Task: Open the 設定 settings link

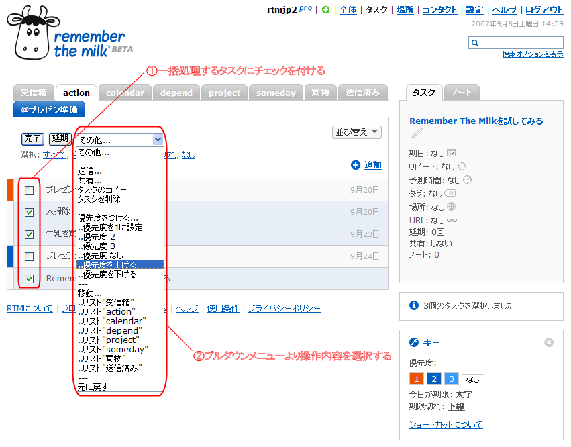Action: click(x=475, y=10)
